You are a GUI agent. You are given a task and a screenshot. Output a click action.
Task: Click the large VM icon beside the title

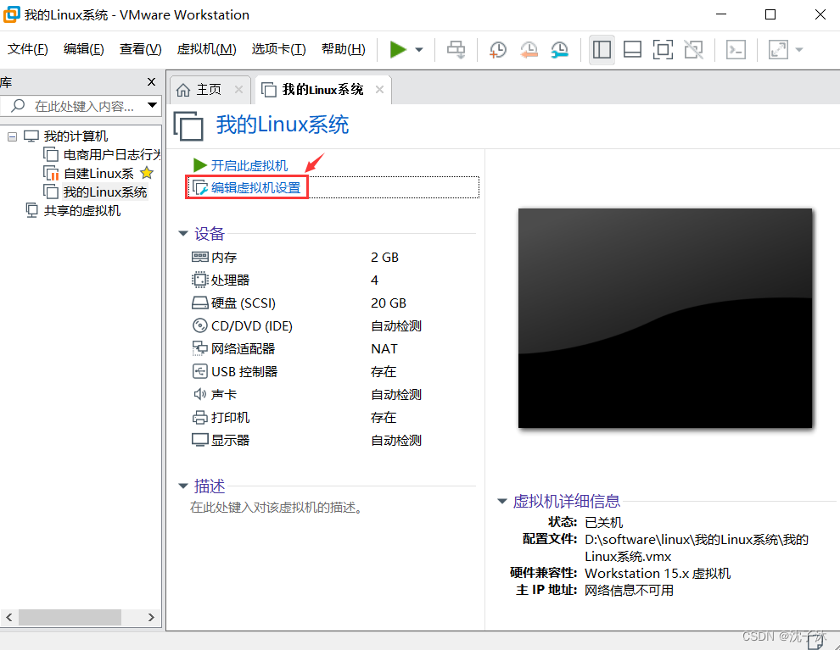(188, 125)
